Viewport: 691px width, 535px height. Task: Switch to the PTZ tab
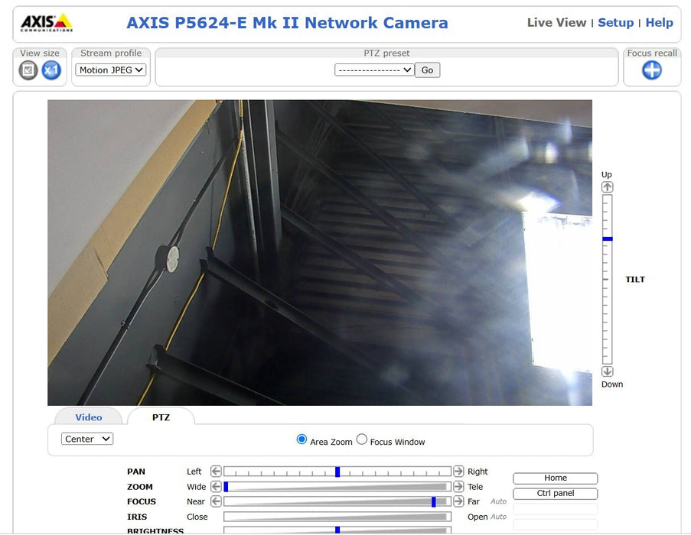coord(161,417)
